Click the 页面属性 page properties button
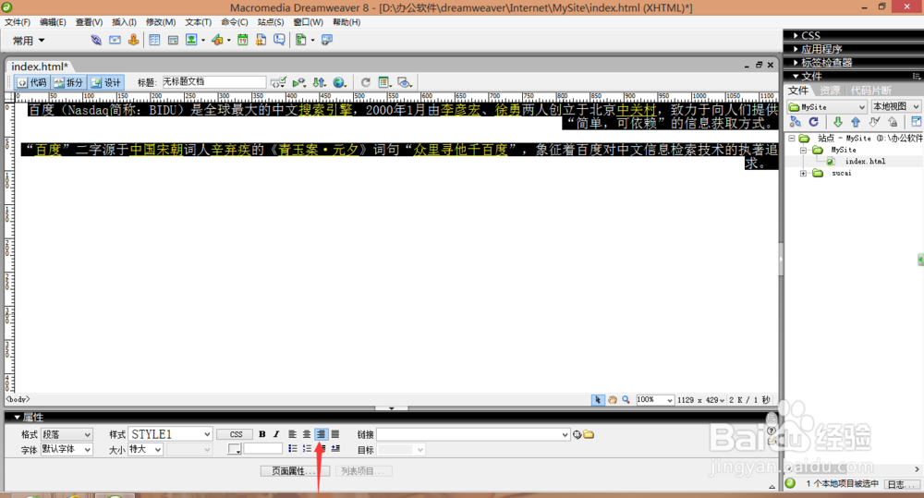The height and width of the screenshot is (498, 924). pos(294,471)
